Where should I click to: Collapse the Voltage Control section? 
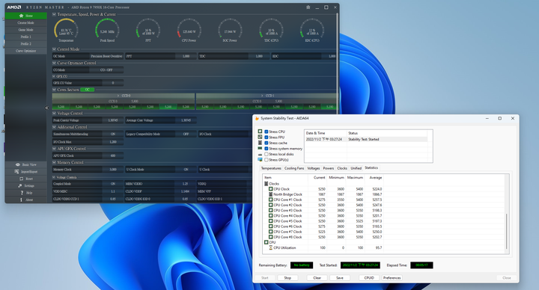point(55,113)
